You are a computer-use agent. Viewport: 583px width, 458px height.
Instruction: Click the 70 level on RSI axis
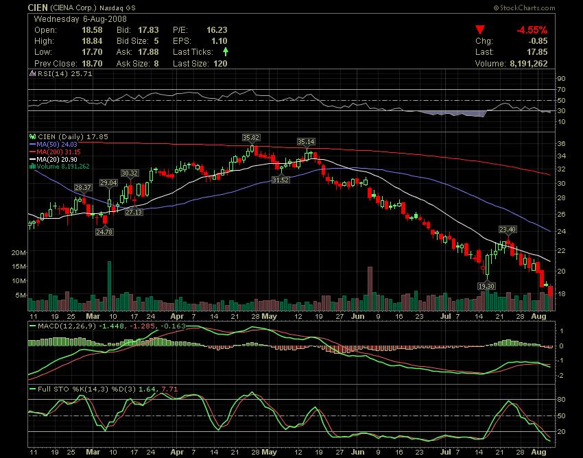(x=562, y=90)
